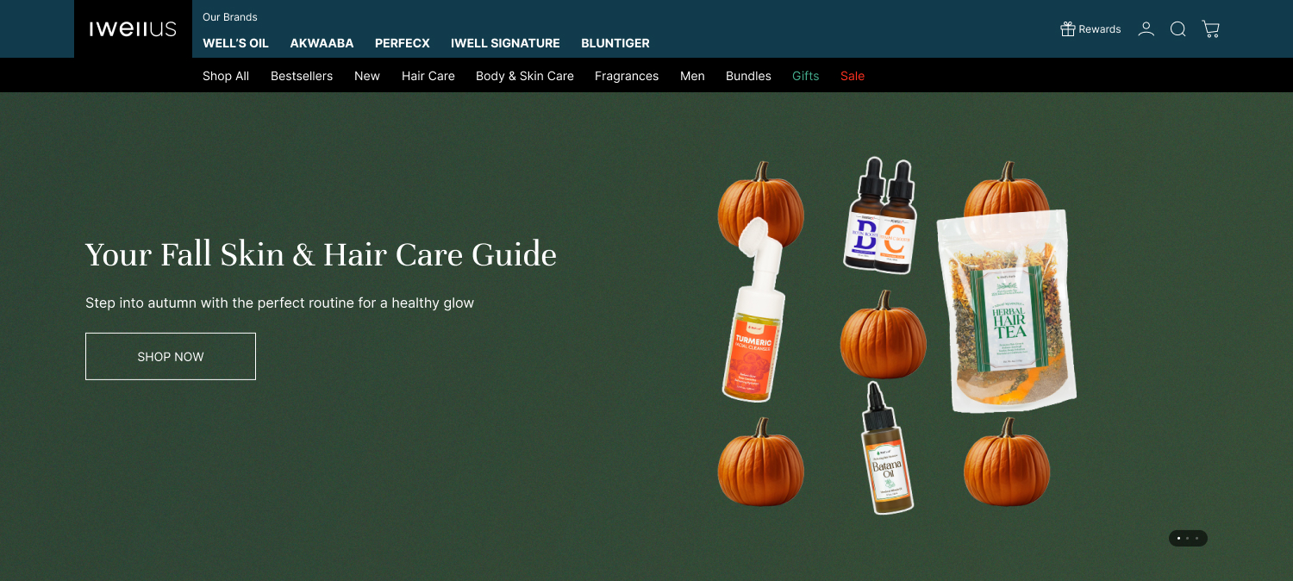This screenshot has width=1293, height=581.
Task: Click the IWELLUS logo
Action: point(133,29)
